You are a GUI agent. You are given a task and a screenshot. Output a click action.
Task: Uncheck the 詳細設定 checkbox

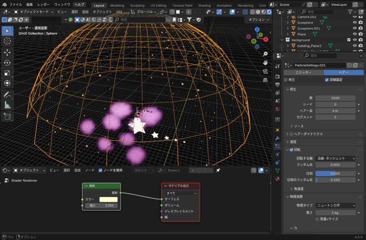[327, 80]
